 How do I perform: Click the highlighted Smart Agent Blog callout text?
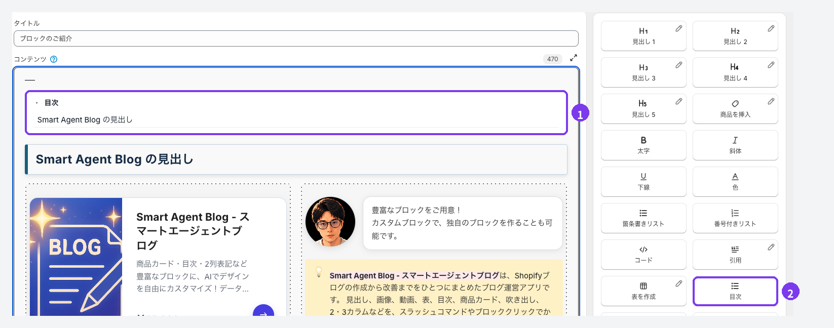click(x=414, y=275)
